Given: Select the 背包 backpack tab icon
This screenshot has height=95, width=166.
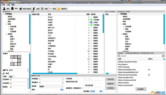Looking at the screenshot, I should (12, 9).
